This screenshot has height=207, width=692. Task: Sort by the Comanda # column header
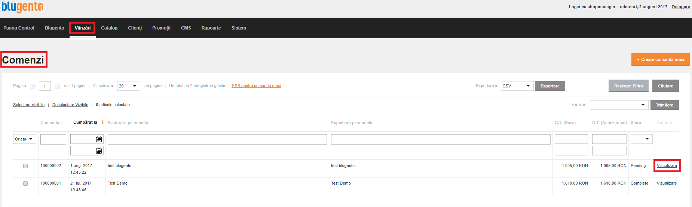pyautogui.click(x=51, y=123)
